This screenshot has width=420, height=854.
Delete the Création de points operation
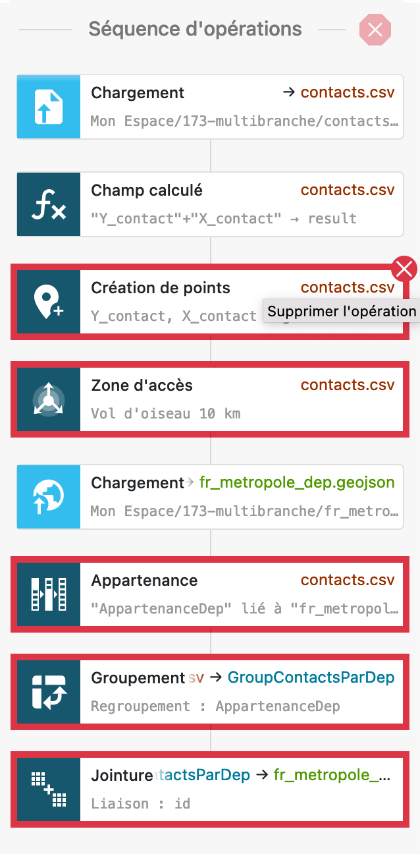pyautogui.click(x=404, y=269)
